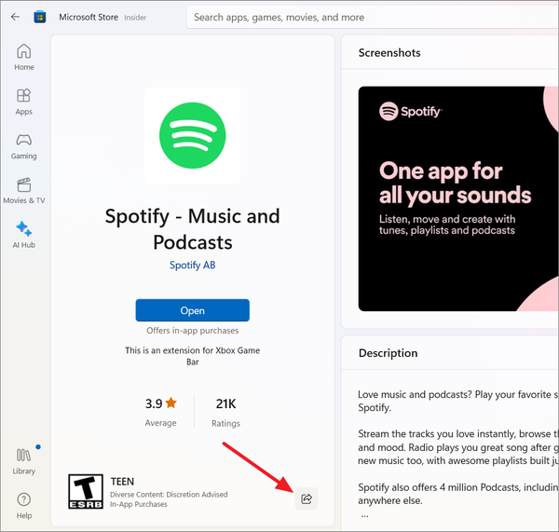559x532 pixels.
Task: Open the Library section
Action: click(24, 461)
